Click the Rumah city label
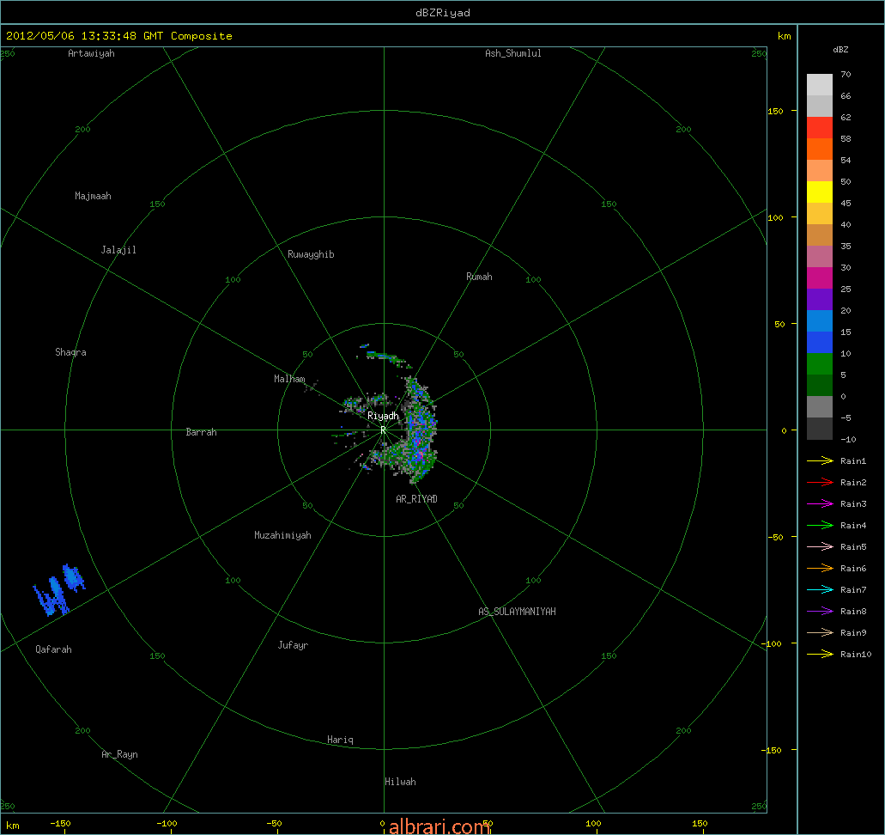 coord(479,277)
